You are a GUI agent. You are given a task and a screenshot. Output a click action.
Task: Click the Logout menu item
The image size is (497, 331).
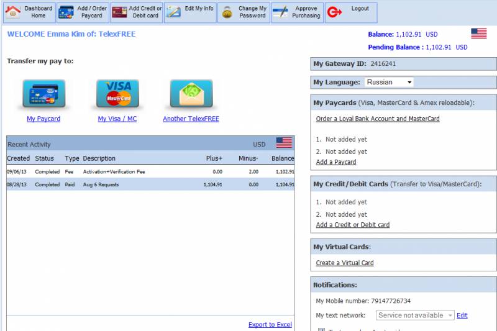[x=351, y=12]
